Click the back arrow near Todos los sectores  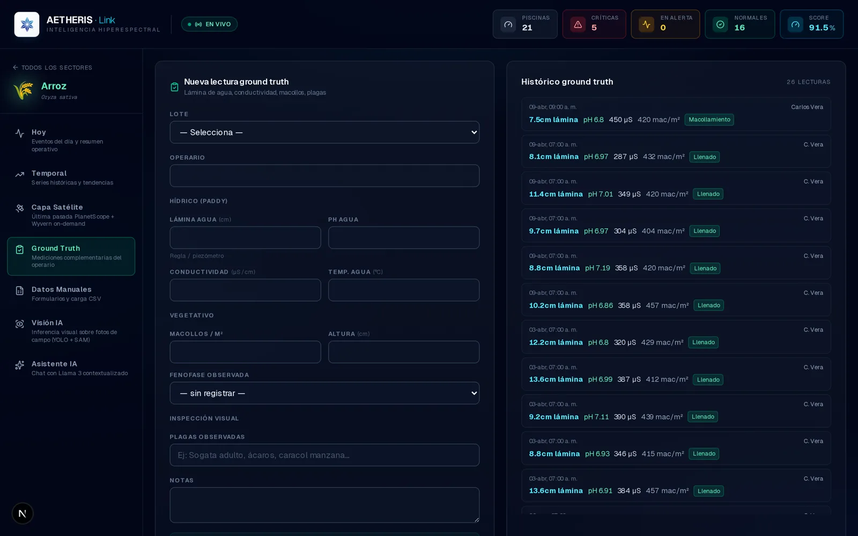(x=16, y=68)
